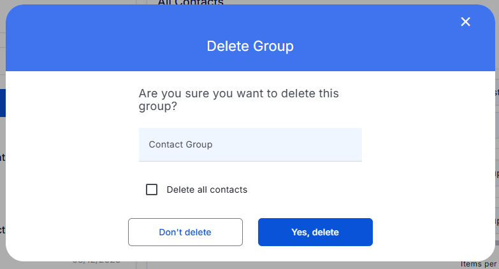Click the word 'group?' in the question
499x269 pixels.
coord(157,106)
